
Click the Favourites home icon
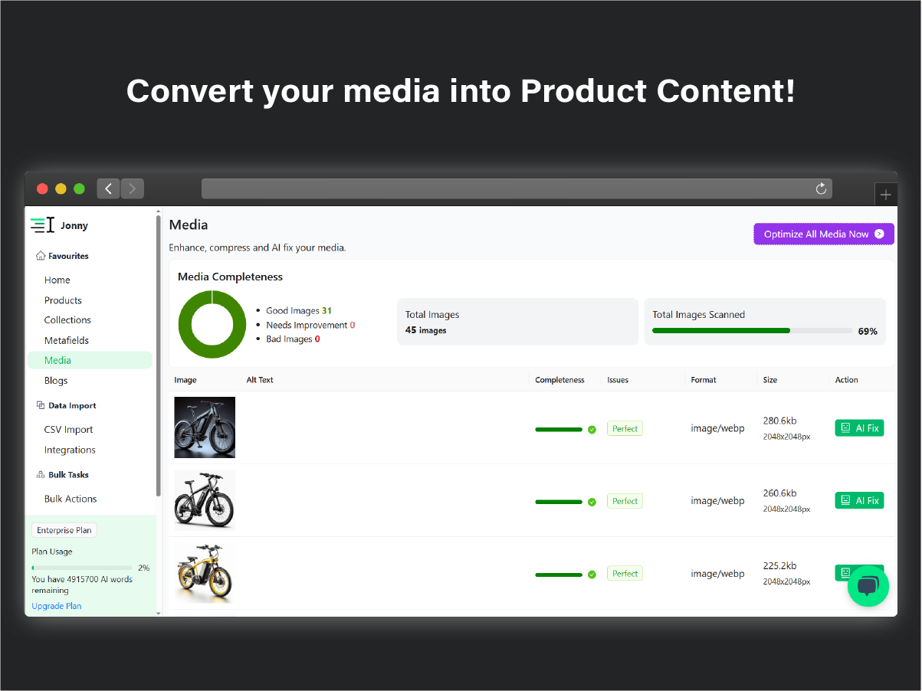(41, 256)
